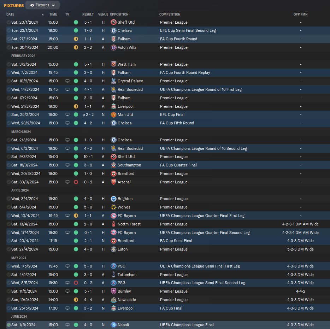Viewport: 330px width, 329px height.
Task: Click the Crystal Palace club badge
Action: click(113, 81)
